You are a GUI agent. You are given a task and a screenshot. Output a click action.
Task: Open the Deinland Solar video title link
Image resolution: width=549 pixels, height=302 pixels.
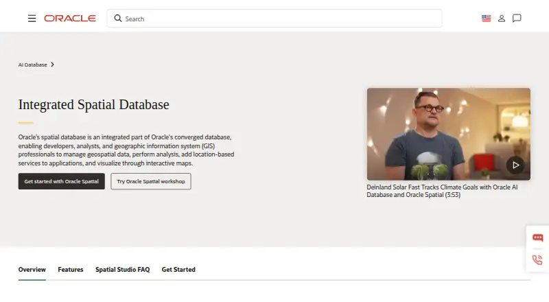coord(442,191)
